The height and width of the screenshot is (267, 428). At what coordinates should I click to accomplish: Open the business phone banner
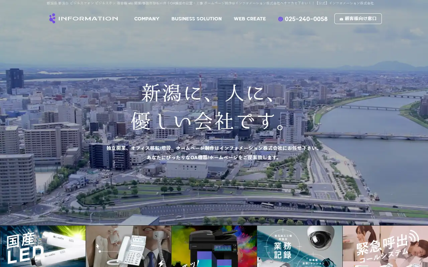[129, 246]
